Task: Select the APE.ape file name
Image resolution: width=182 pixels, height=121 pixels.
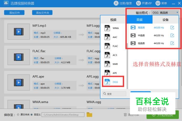Action: pos(38,76)
